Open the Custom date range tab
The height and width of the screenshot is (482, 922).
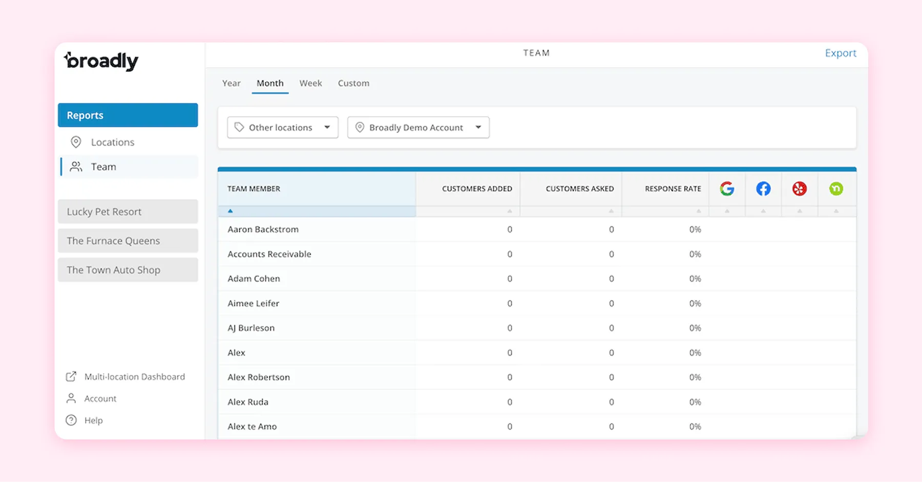[x=353, y=83]
